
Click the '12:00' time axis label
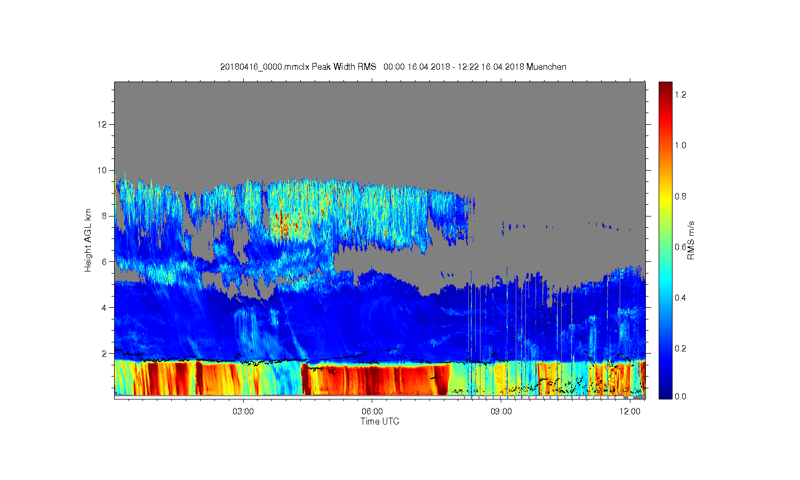[x=630, y=411]
